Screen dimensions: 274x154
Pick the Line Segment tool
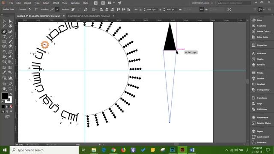coord(10,37)
